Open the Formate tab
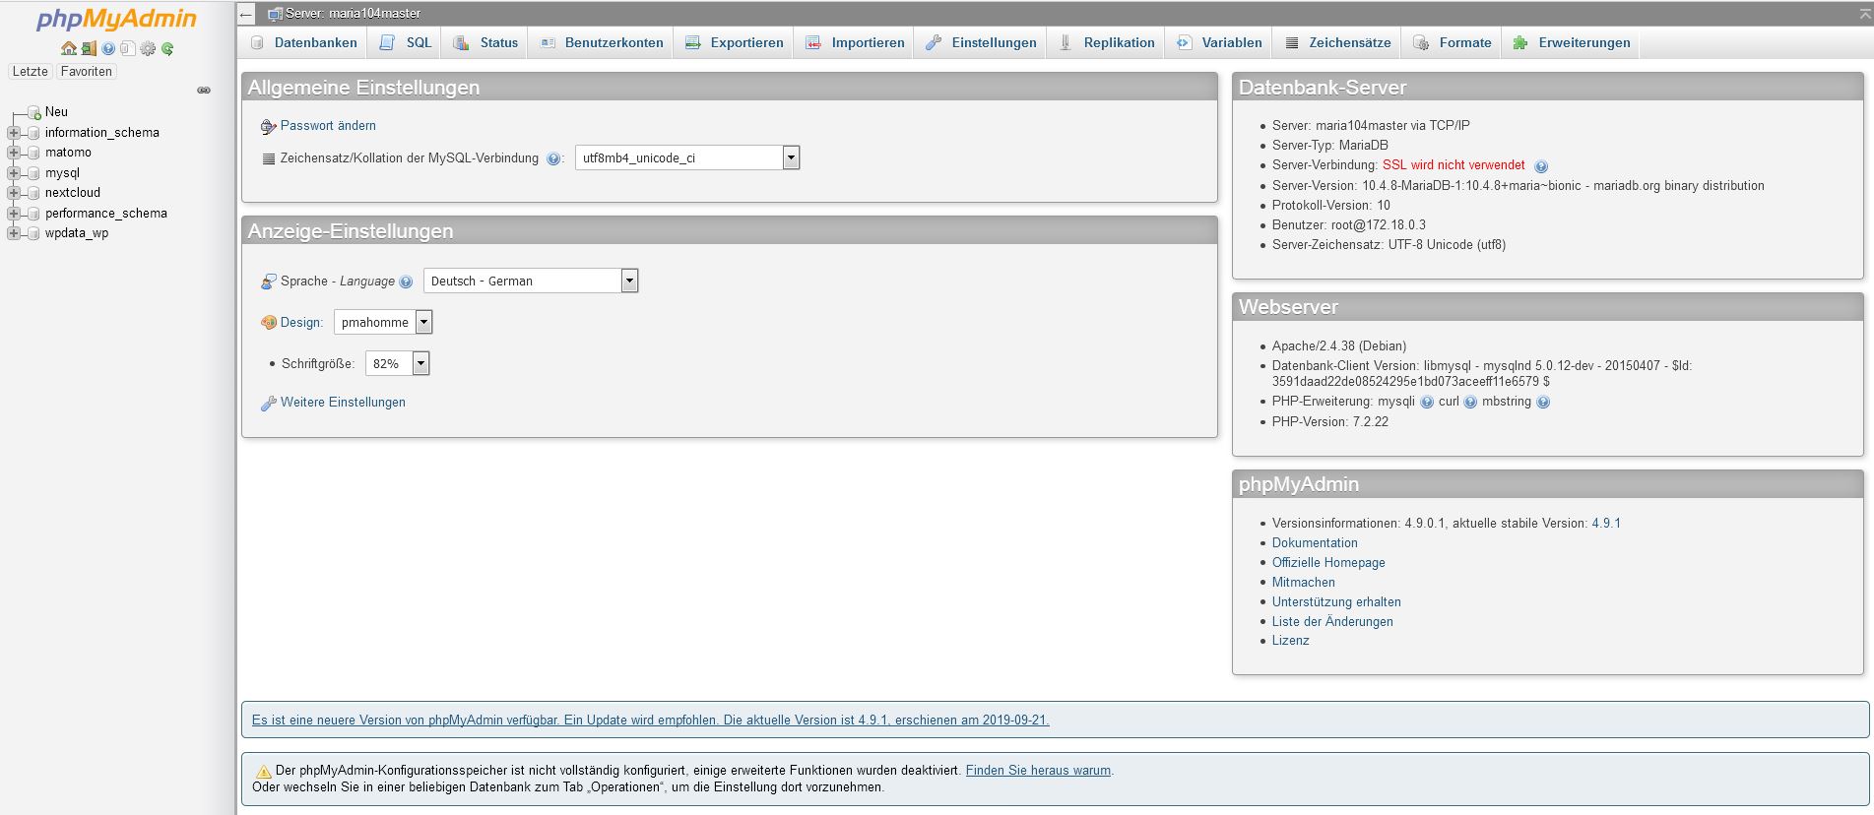This screenshot has width=1874, height=815. [x=1453, y=42]
